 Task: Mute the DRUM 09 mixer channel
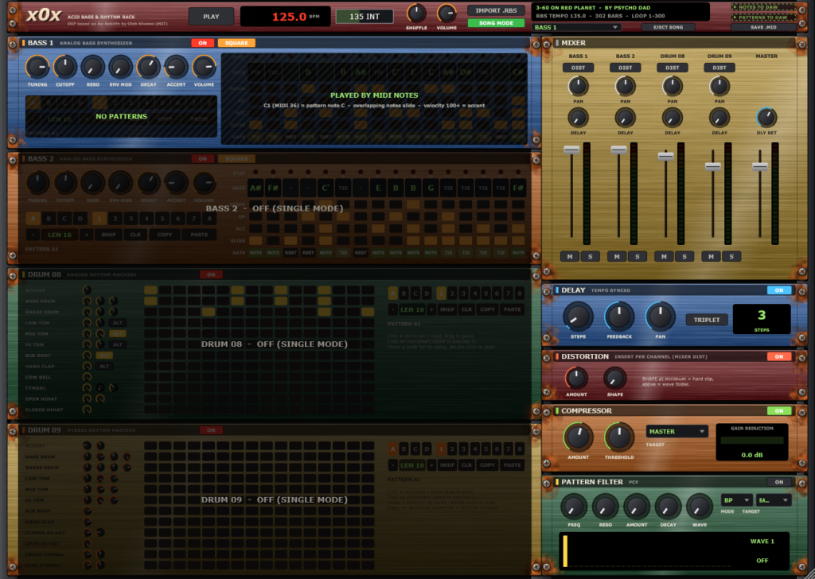[711, 257]
